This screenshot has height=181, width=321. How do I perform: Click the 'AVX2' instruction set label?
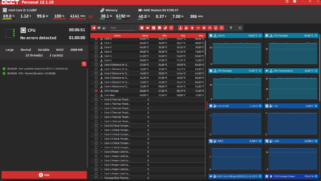coord(60,50)
